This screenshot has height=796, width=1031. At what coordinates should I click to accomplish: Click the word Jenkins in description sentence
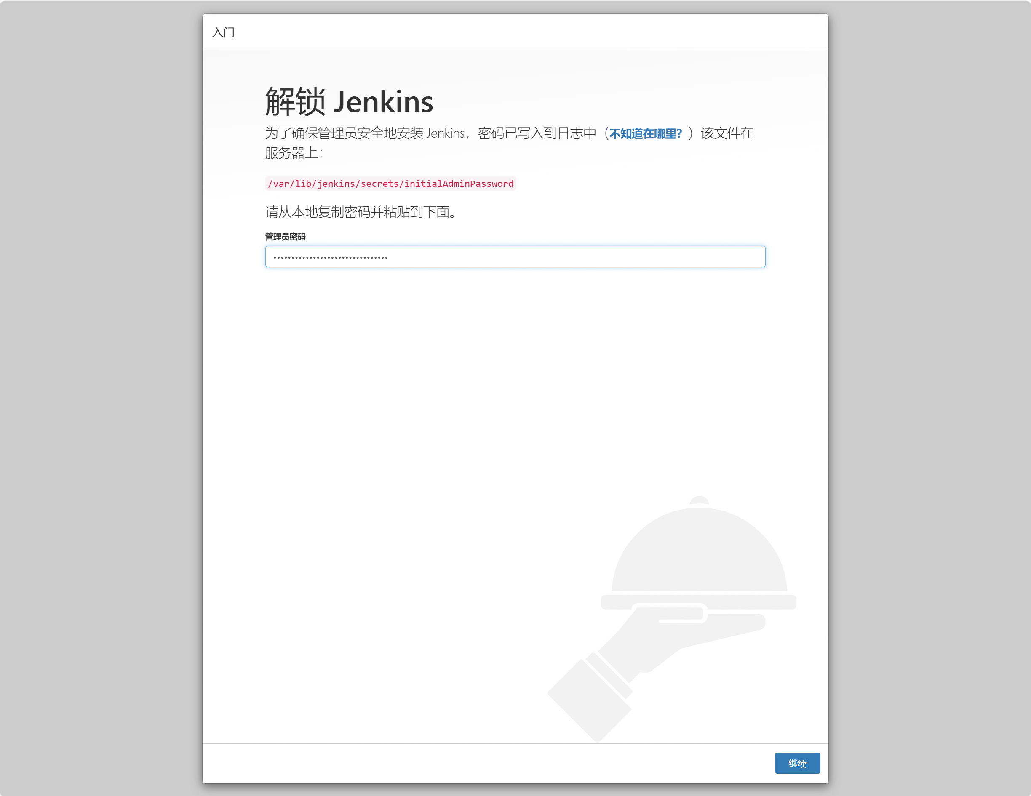445,133
